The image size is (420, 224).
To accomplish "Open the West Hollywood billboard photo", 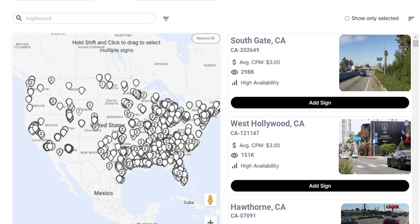I will pos(375,146).
